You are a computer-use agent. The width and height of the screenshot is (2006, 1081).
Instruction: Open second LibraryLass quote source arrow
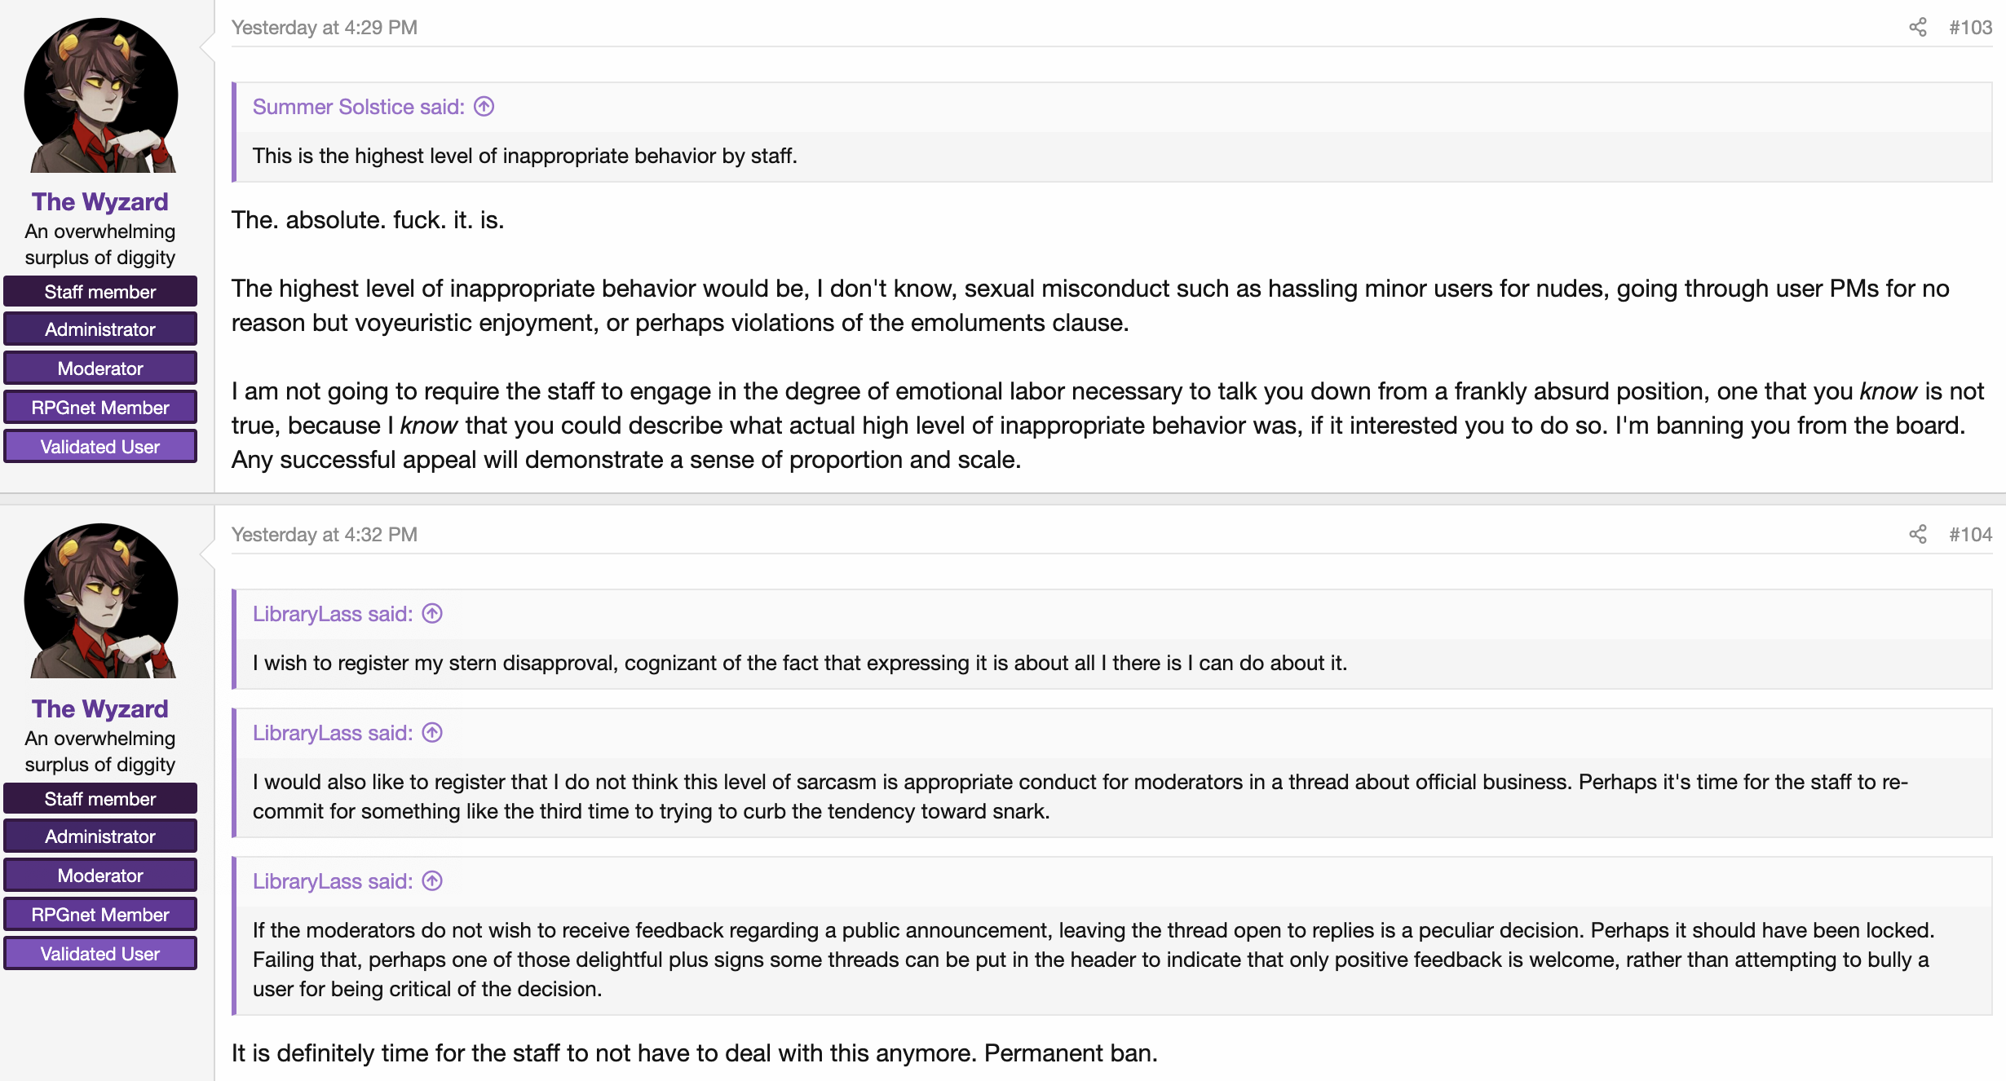[432, 733]
